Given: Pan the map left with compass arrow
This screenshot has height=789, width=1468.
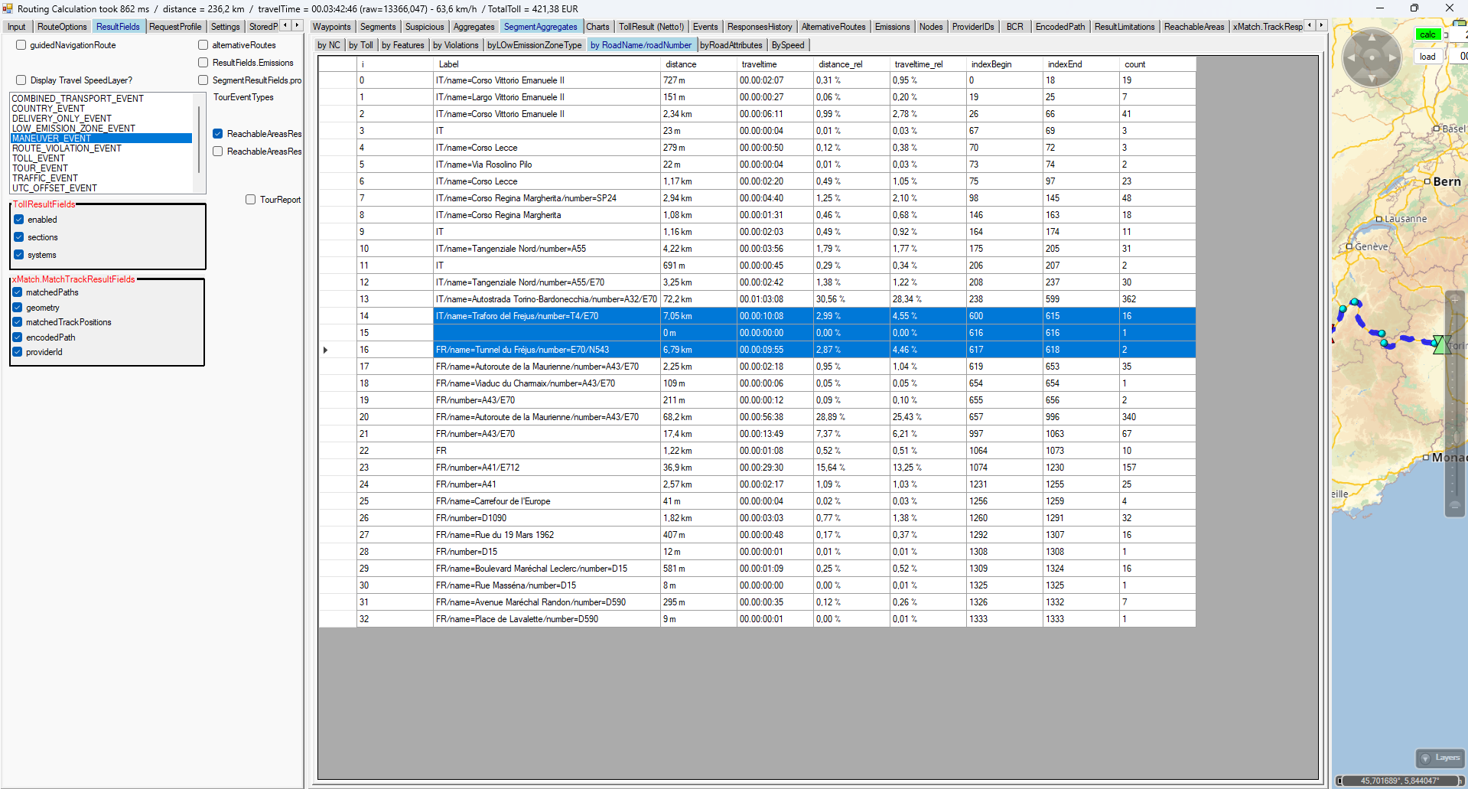Looking at the screenshot, I should pyautogui.click(x=1352, y=57).
